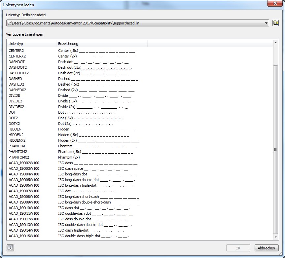Click the 'ISO long-dash double-dot' description

[96, 180]
